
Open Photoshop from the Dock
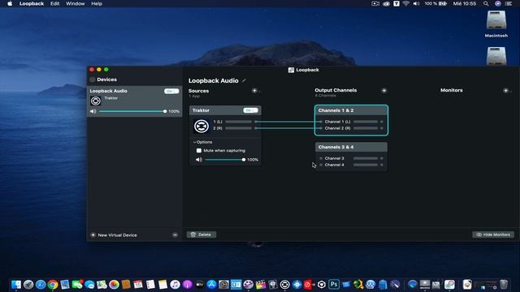tap(334, 285)
